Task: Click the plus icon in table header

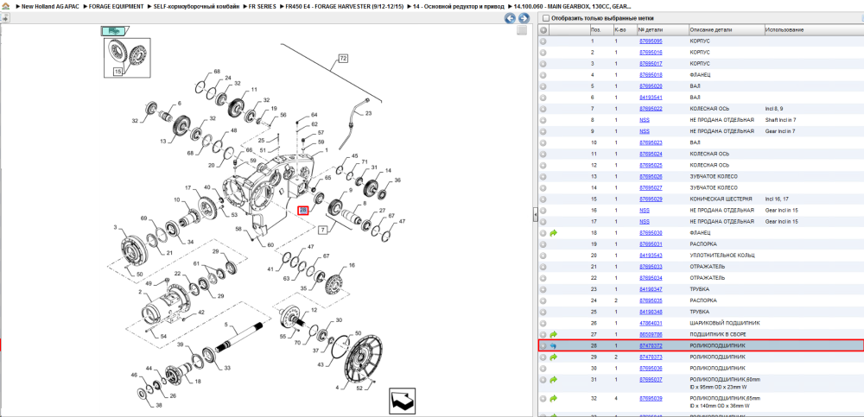Action: click(543, 29)
